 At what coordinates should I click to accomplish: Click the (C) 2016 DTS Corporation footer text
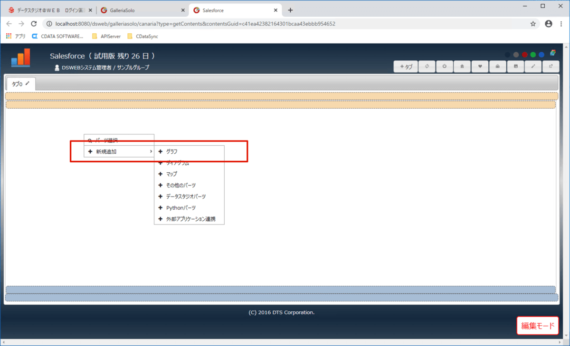(281, 312)
